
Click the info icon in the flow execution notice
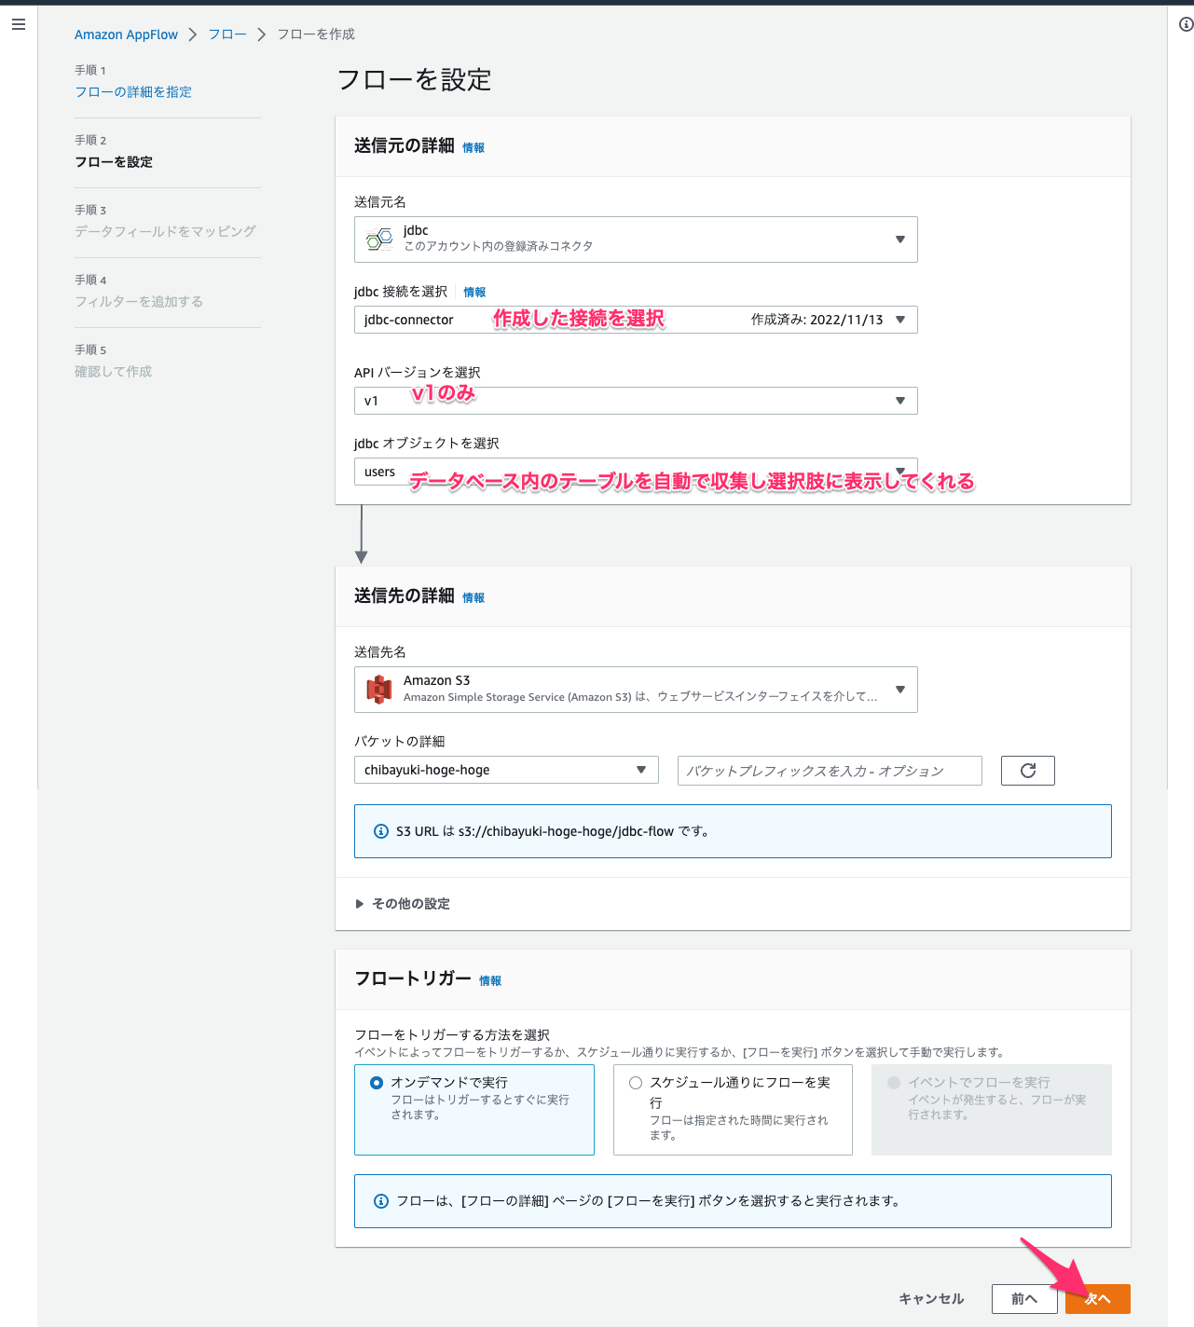380,1201
